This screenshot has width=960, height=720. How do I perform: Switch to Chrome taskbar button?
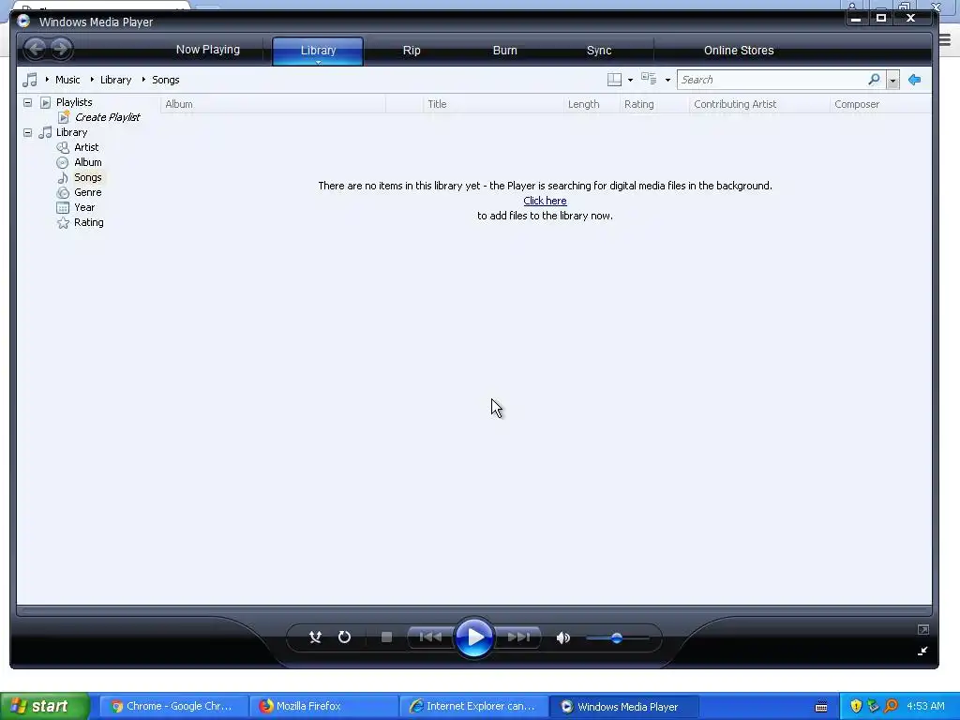173,706
